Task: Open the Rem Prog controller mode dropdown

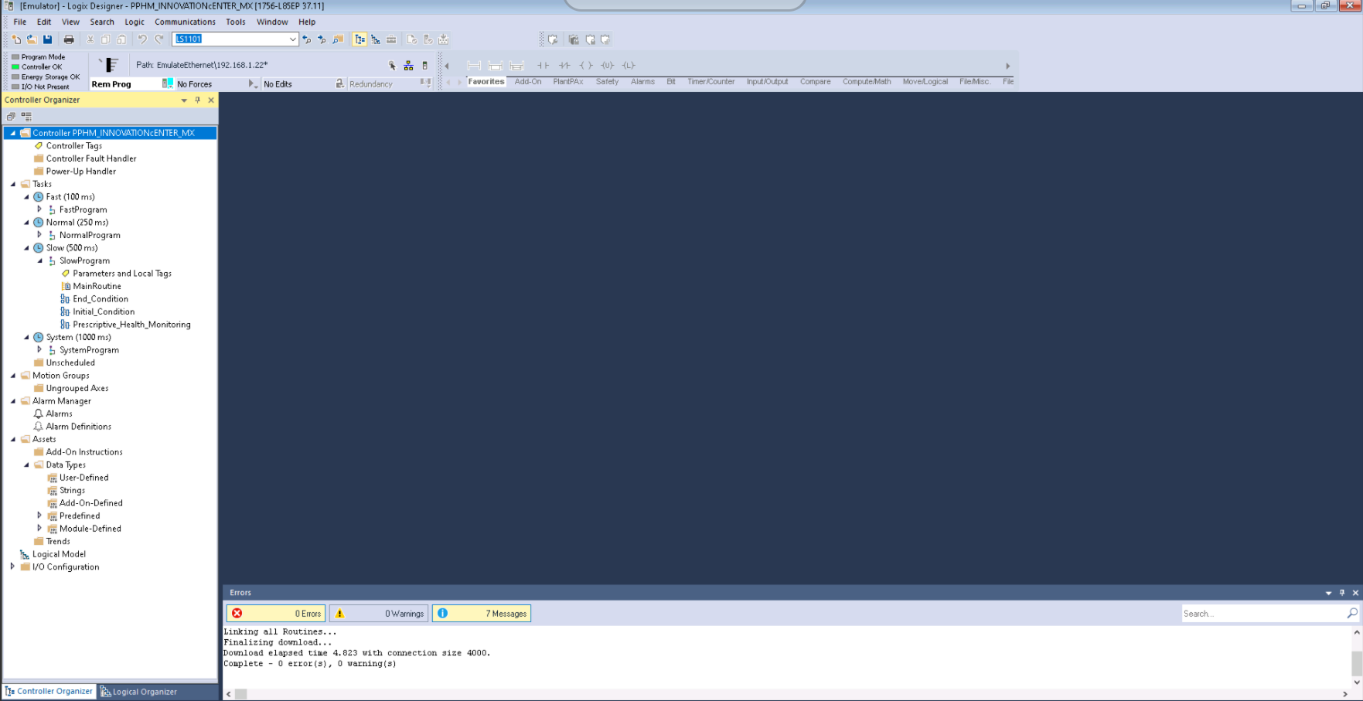Action: click(168, 83)
